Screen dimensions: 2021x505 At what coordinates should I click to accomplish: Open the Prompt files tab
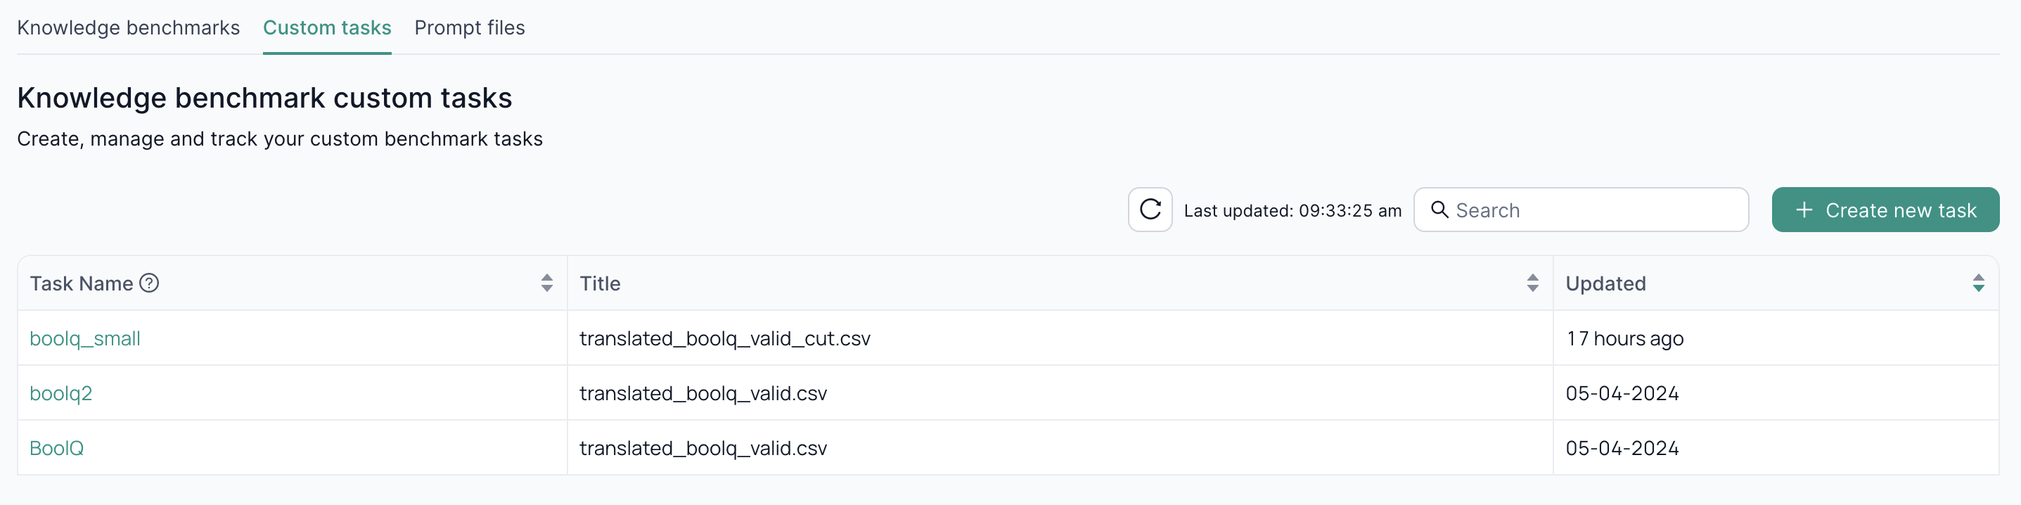pos(469,27)
